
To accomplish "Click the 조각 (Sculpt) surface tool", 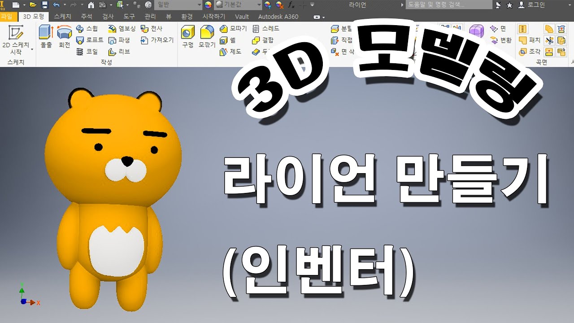I will point(529,52).
